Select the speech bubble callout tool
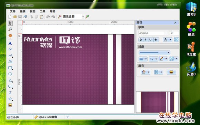 coord(10,86)
